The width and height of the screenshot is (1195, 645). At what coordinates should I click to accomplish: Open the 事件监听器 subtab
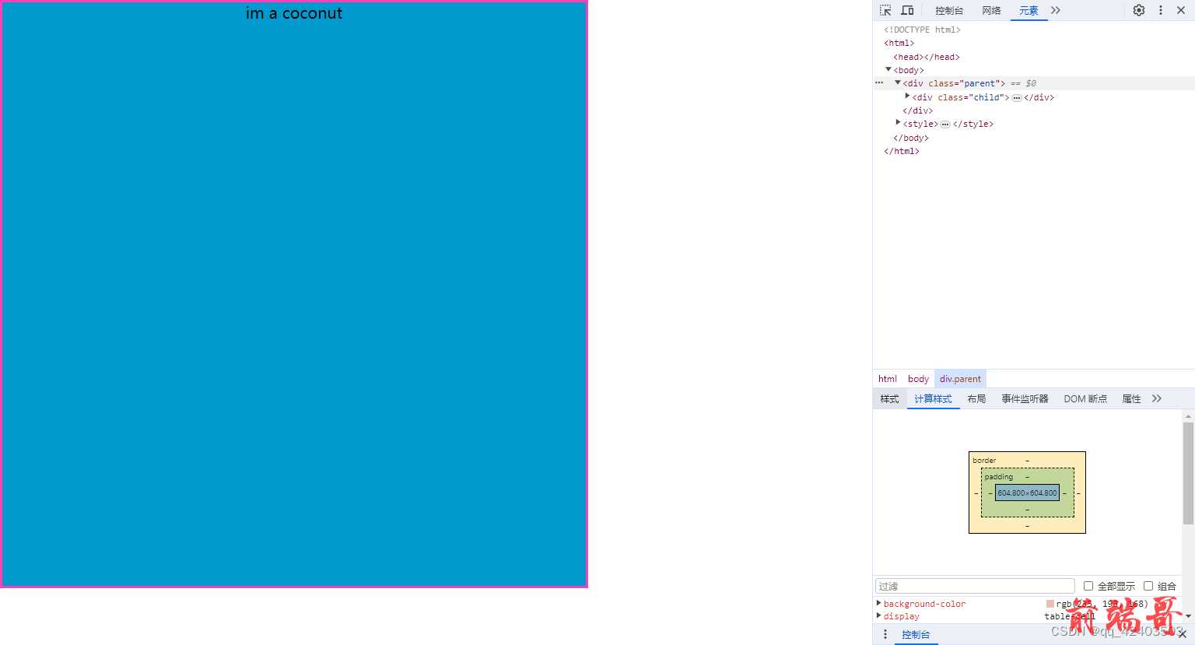tap(1025, 398)
